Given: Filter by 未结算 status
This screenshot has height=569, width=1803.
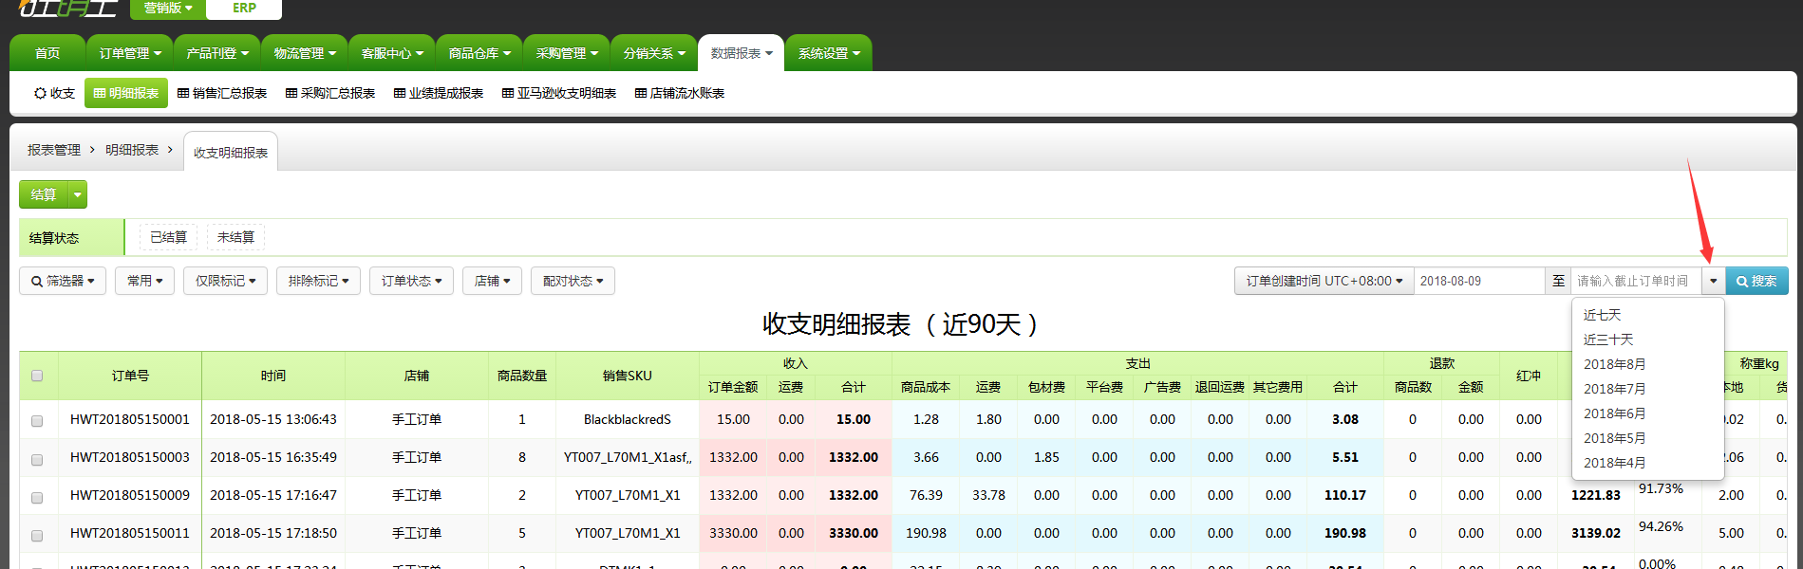Looking at the screenshot, I should click(235, 237).
